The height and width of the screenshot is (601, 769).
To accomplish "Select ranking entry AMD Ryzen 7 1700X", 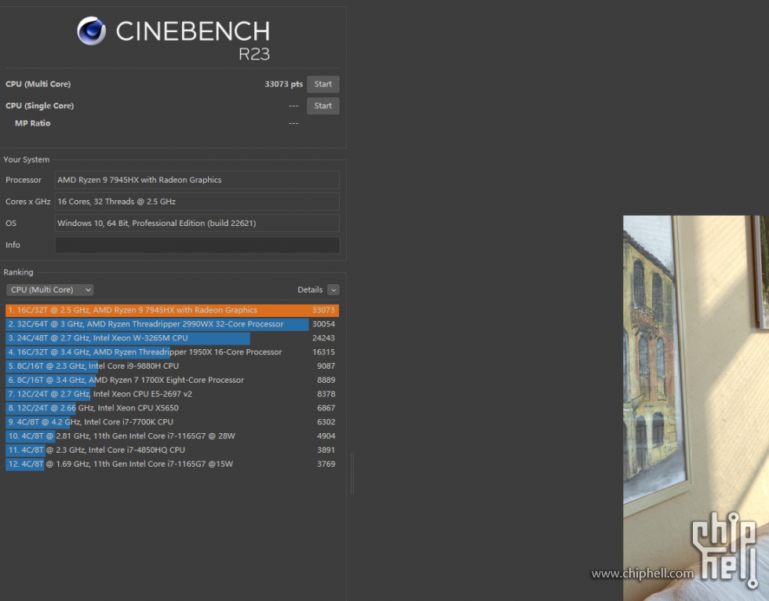I will (x=172, y=380).
